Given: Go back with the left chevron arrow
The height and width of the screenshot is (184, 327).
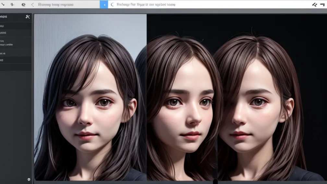Looking at the screenshot, I should click(x=32, y=5).
